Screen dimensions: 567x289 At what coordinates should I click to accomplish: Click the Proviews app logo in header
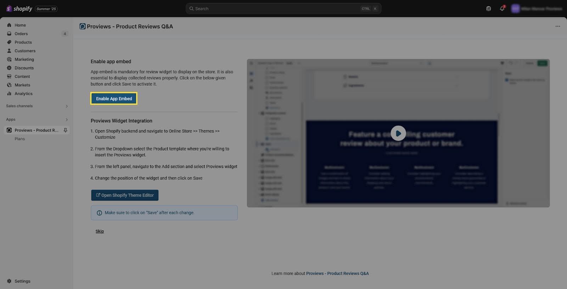(x=83, y=27)
